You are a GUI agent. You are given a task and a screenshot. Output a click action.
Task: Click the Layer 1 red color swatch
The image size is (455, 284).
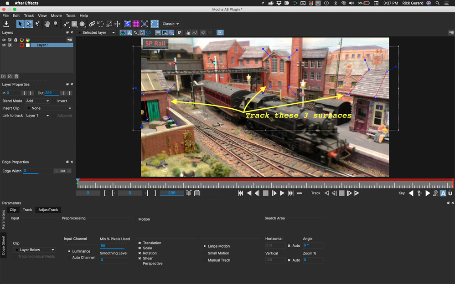coord(21,45)
